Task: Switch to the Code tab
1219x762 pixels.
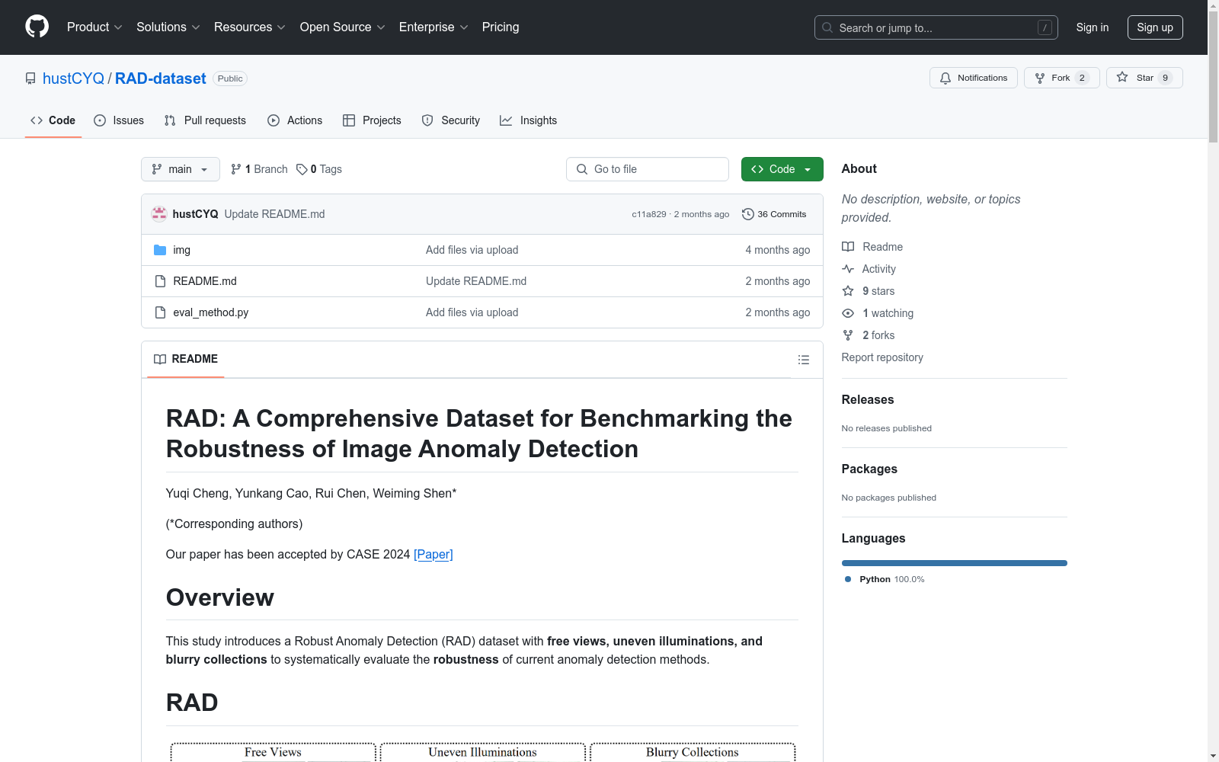Action: 53,120
